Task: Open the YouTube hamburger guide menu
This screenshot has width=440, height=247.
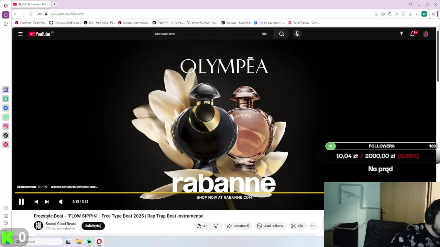Action: pyautogui.click(x=20, y=34)
